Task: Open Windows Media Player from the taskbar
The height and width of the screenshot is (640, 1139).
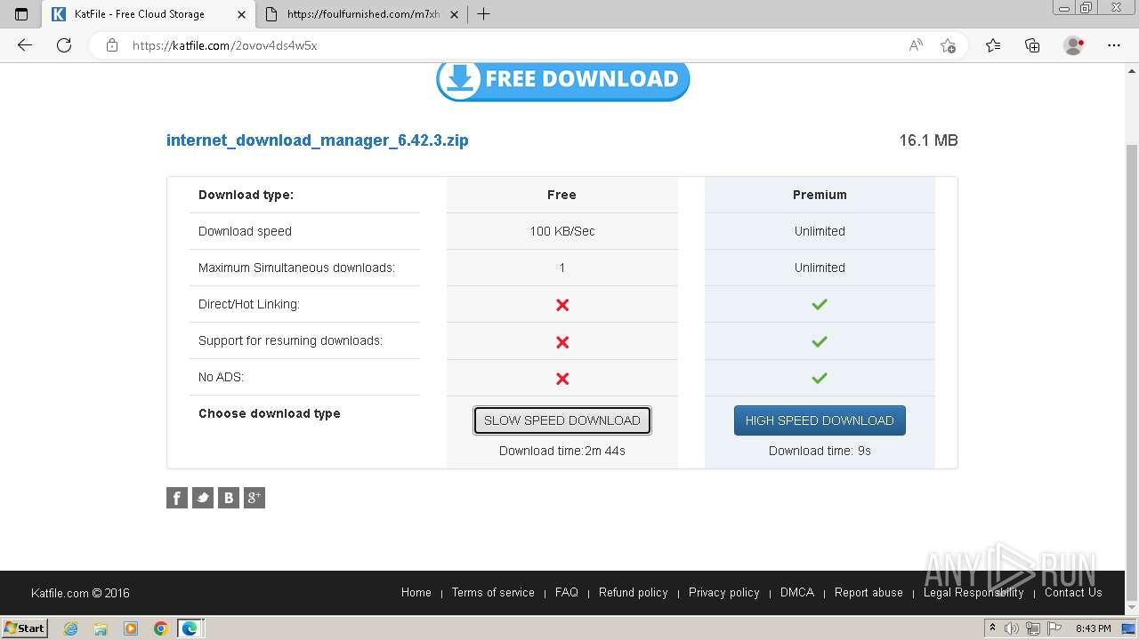Action: [x=131, y=628]
